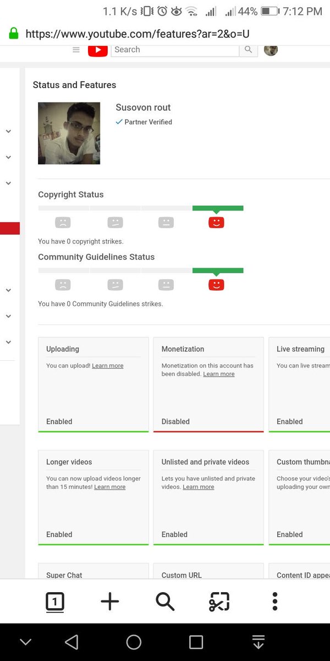Click the Super Chat card heading
The width and height of the screenshot is (330, 661).
(x=64, y=575)
